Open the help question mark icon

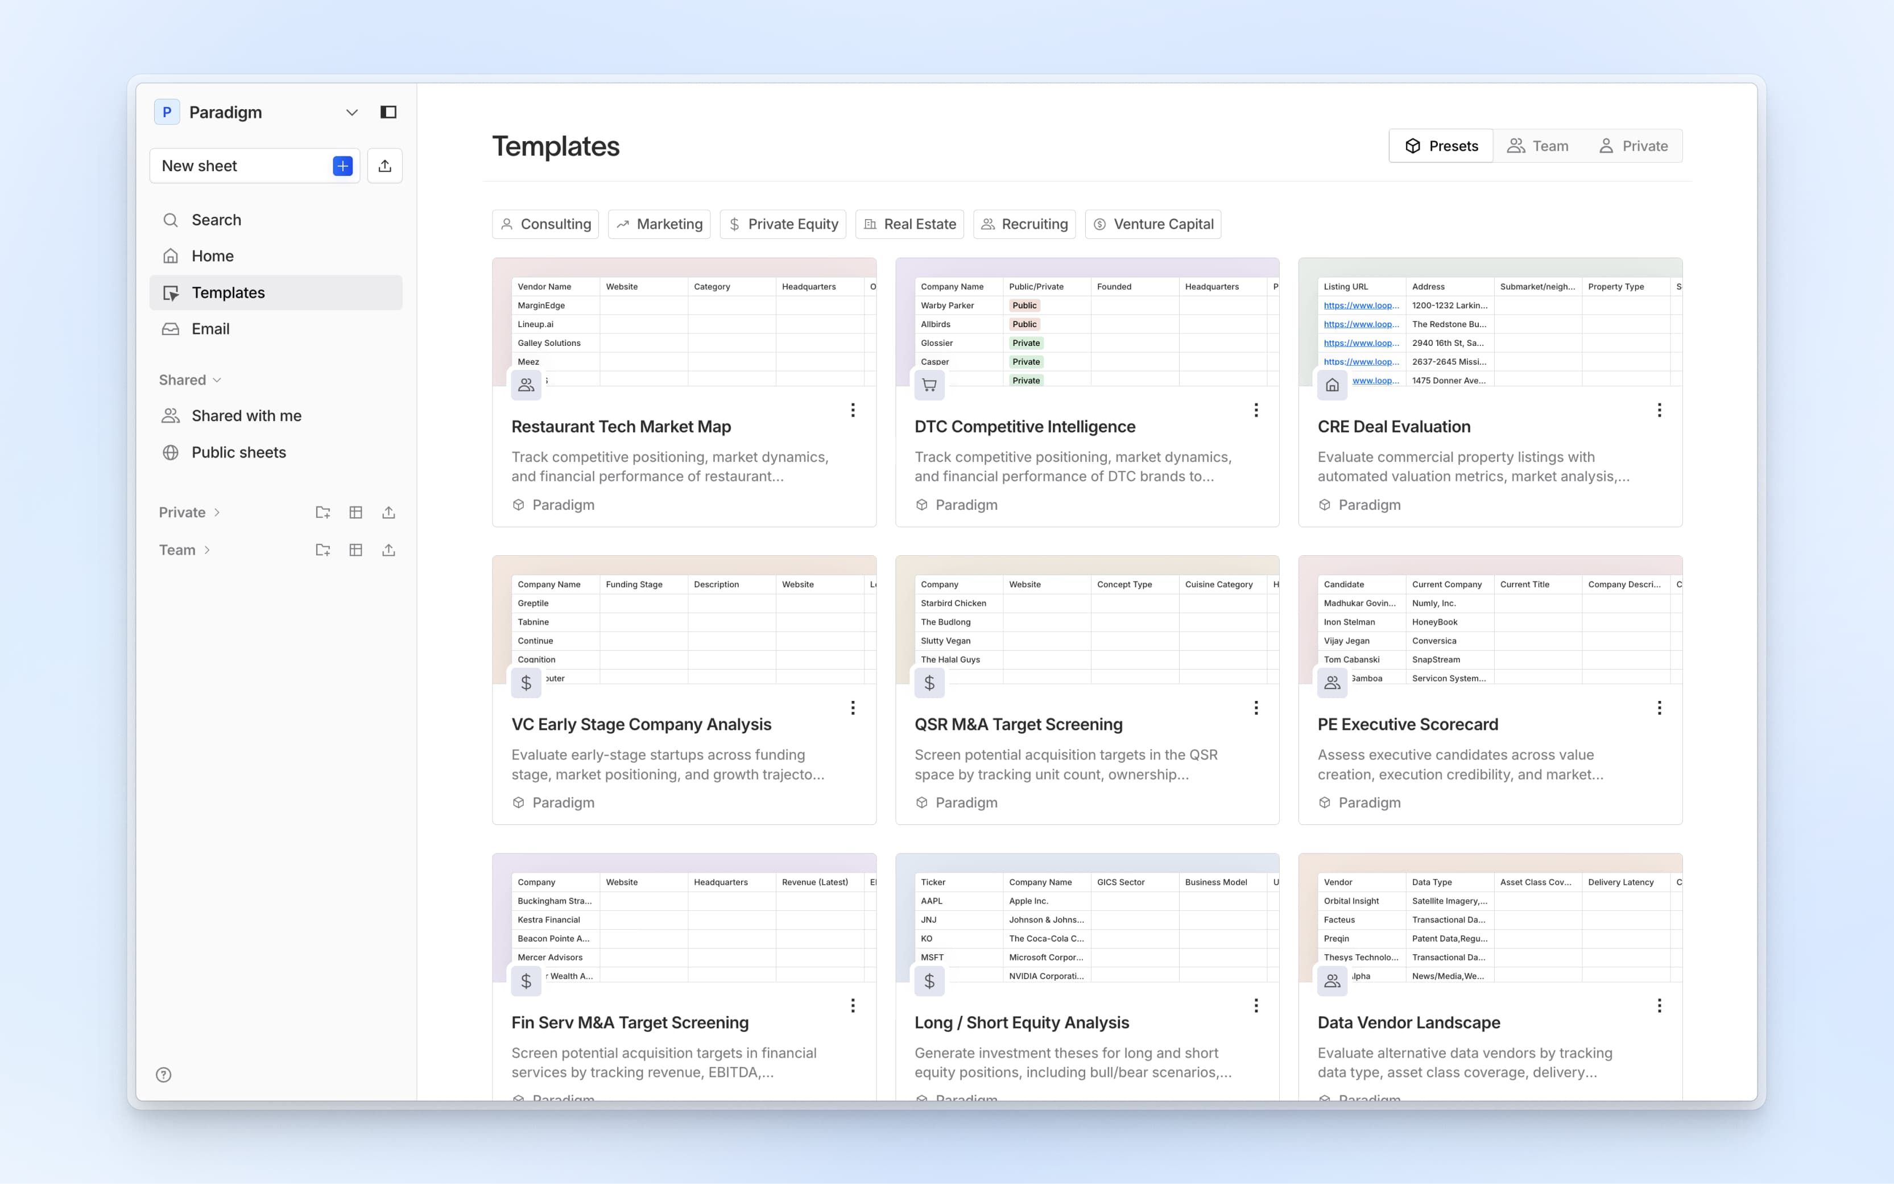[x=164, y=1074]
